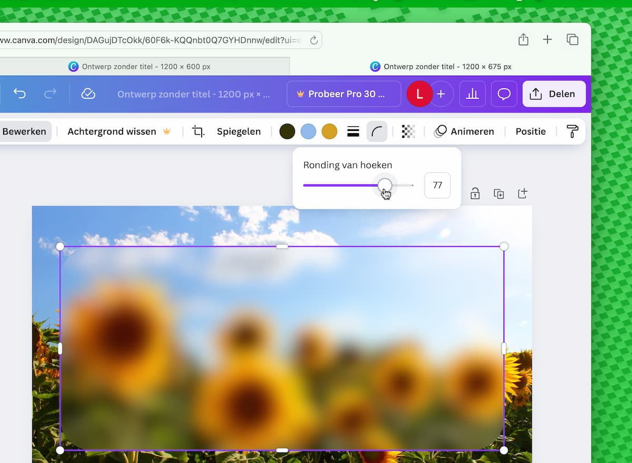Open the analytics bar chart icon
This screenshot has width=632, height=463.
click(472, 94)
